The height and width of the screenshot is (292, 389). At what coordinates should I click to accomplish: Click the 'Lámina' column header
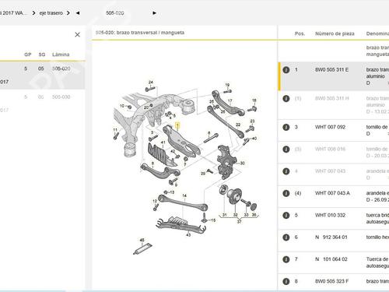61,55
